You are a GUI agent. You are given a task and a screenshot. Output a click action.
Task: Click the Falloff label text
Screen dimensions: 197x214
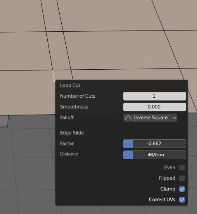point(67,118)
